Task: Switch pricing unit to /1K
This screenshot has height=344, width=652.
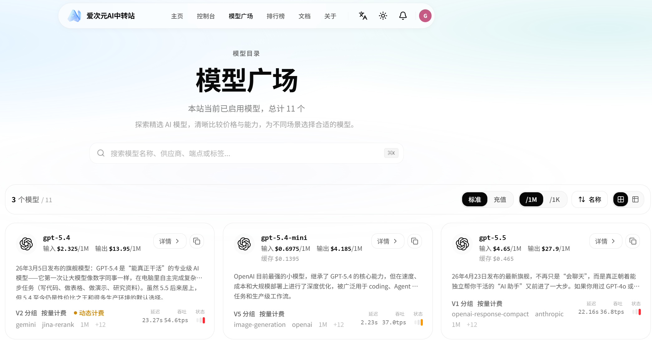Action: tap(555, 199)
